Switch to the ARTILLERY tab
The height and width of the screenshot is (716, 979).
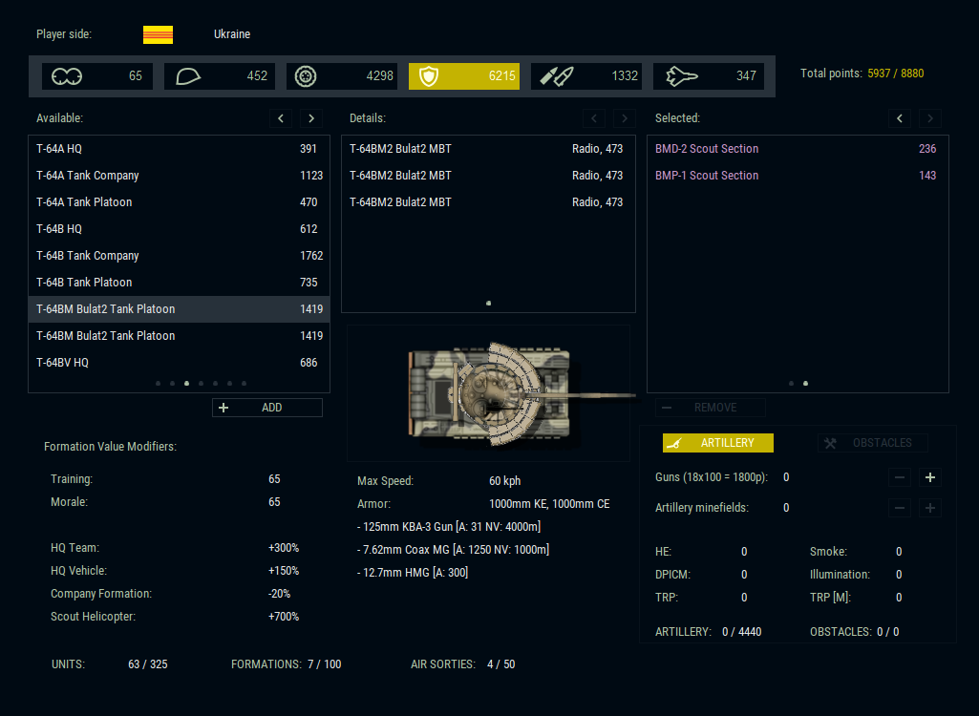pos(717,443)
